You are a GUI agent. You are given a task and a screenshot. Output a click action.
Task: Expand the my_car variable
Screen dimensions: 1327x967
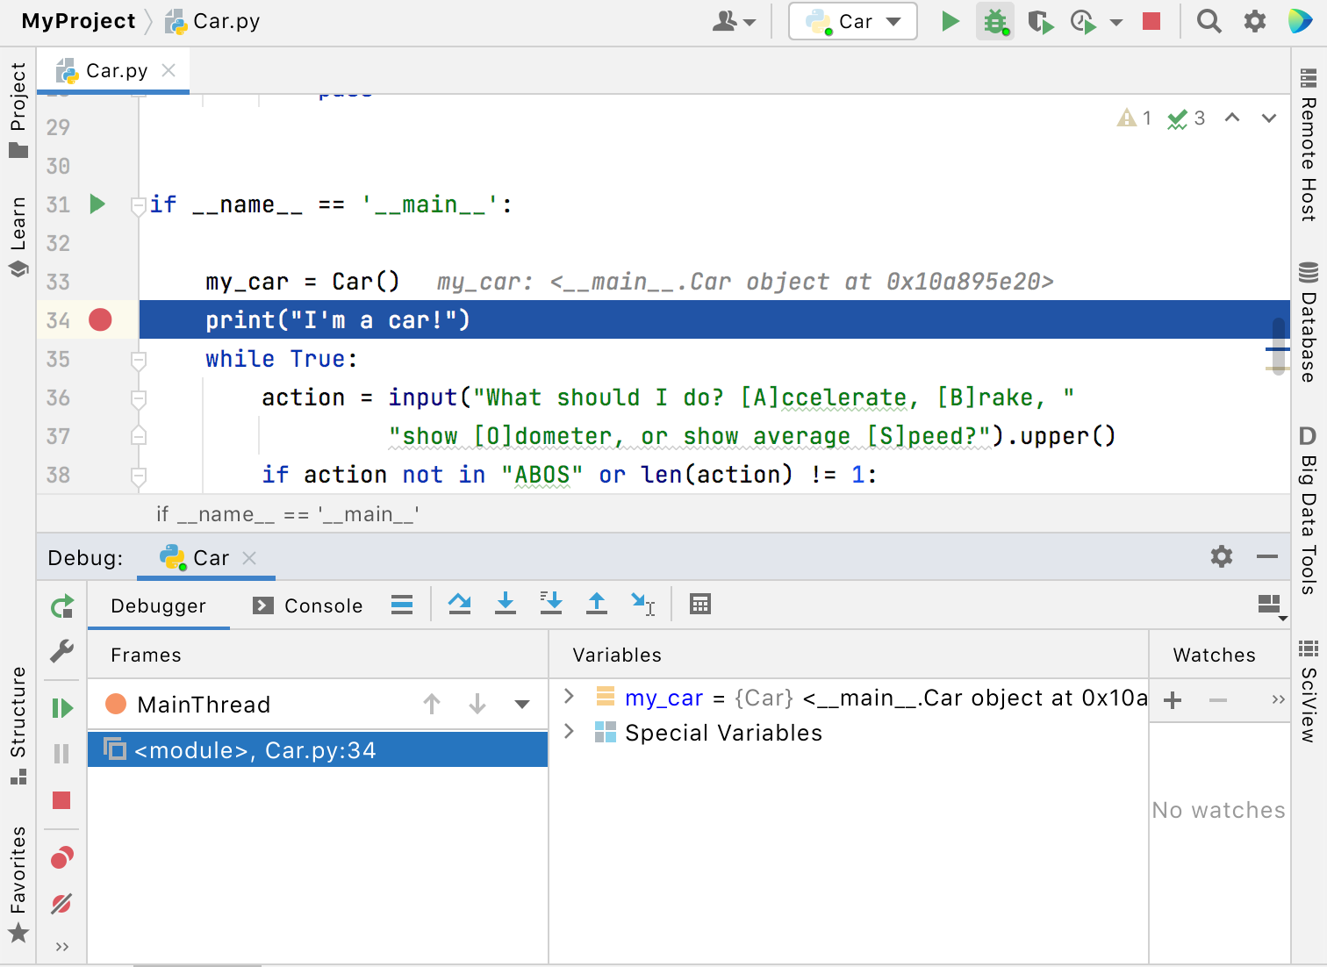tap(569, 697)
